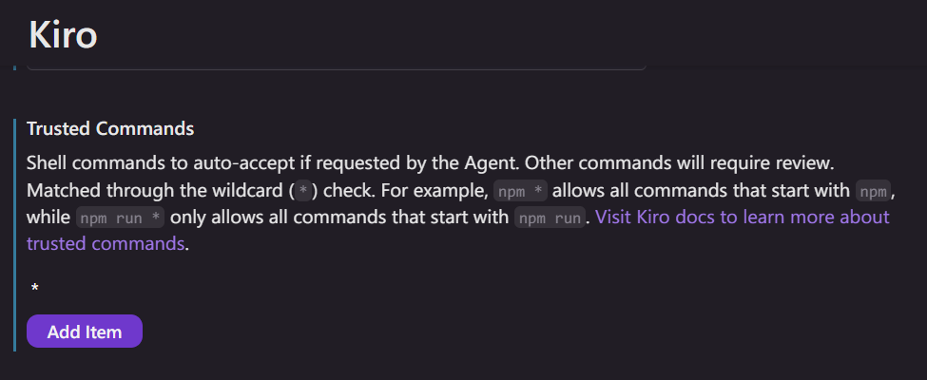
Task: Click the "npm *" code example
Action: (x=520, y=191)
